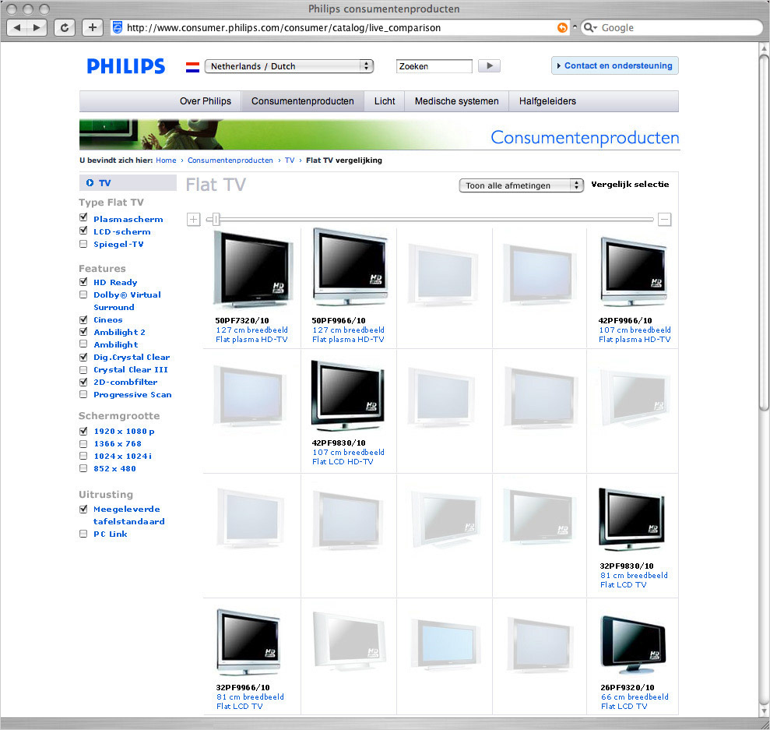
Task: Click the Google search magnifier icon
Action: [589, 27]
